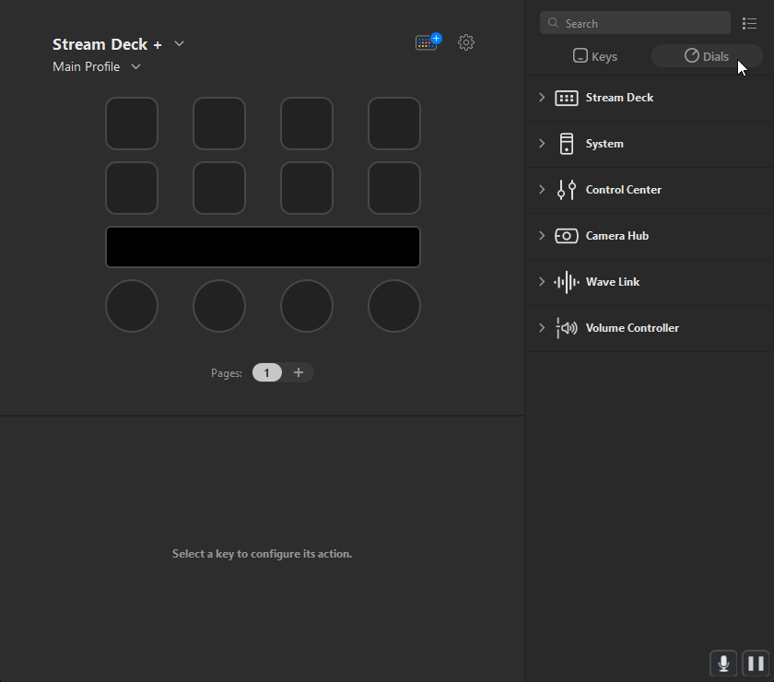Expand the Camera Hub action category

pos(542,236)
